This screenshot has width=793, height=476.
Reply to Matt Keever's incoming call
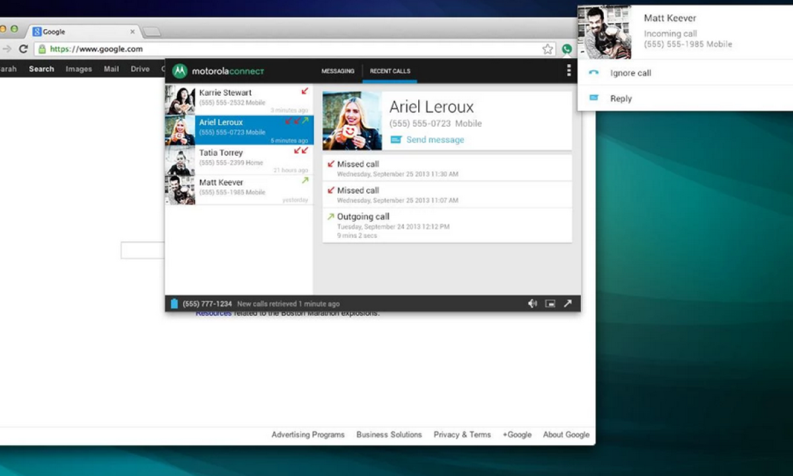pos(621,99)
